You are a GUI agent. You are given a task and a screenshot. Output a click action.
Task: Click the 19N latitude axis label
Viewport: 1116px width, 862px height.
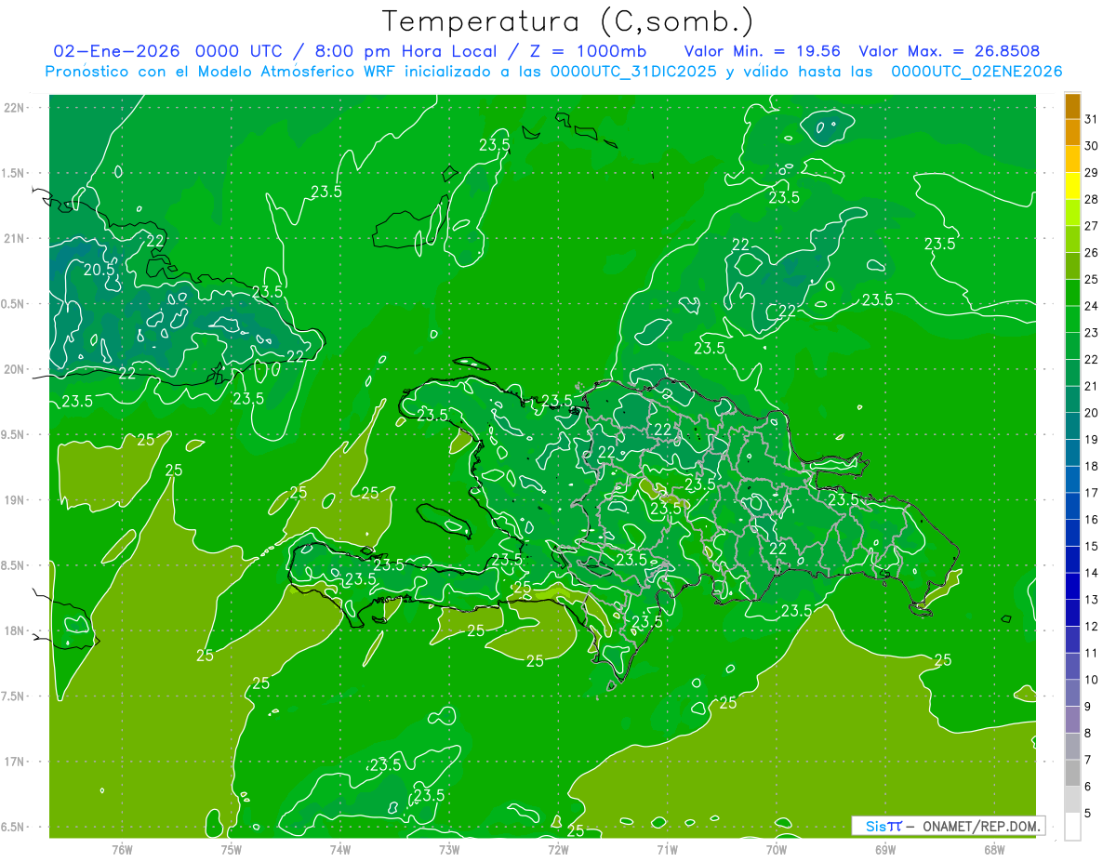click(15, 499)
